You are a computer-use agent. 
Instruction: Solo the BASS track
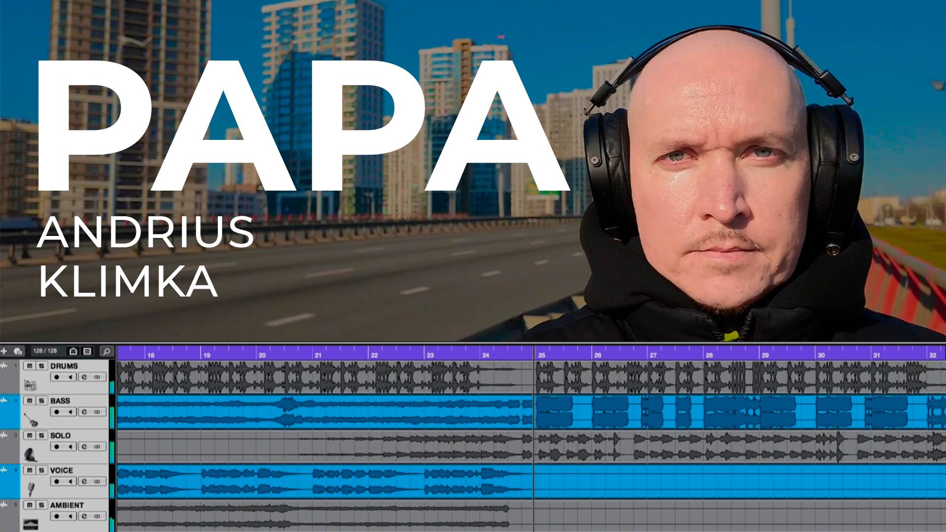[41, 401]
